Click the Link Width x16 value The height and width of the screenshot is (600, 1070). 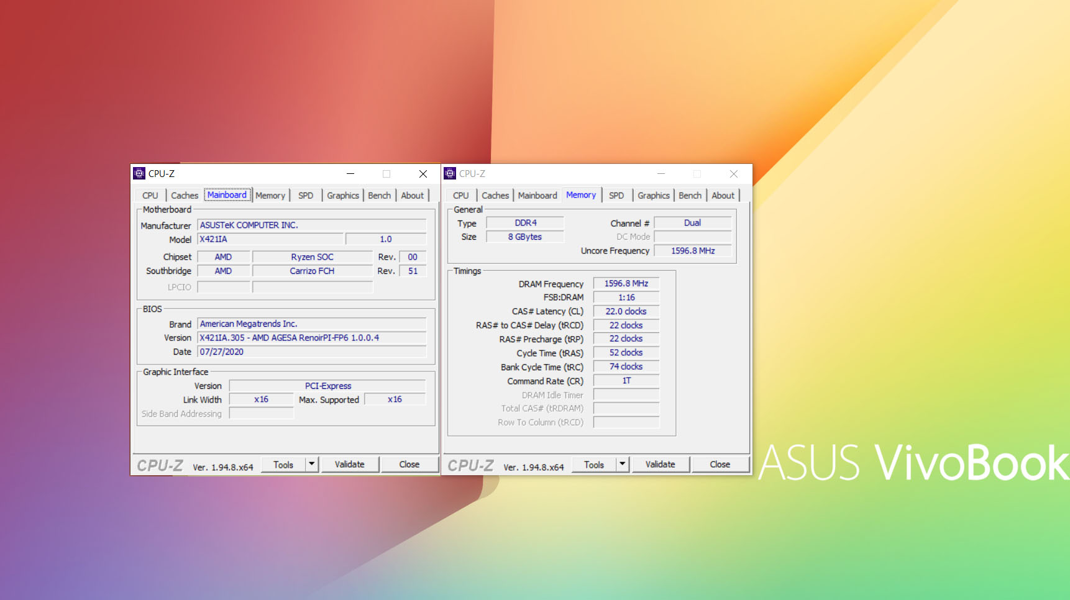coord(261,399)
